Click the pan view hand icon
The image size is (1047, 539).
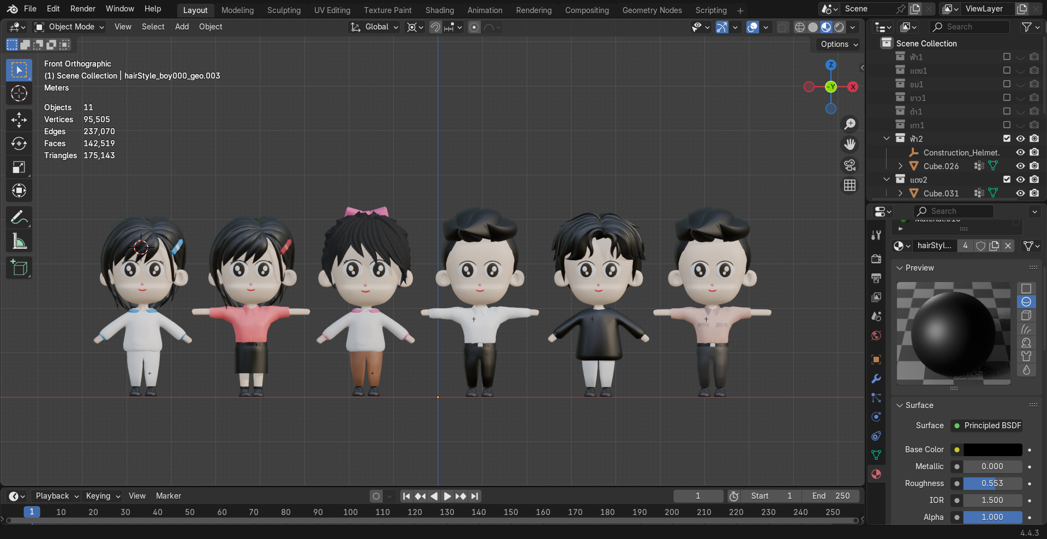(849, 145)
